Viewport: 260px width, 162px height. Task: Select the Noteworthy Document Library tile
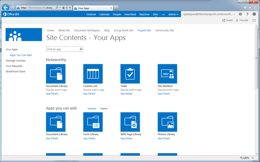click(x=56, y=74)
